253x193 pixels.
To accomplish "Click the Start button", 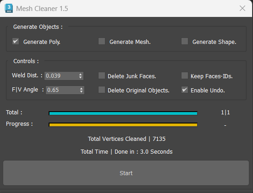I will pos(126,173).
